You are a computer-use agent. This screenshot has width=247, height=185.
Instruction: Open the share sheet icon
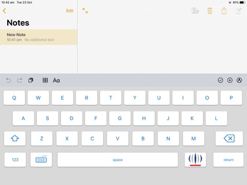tap(224, 11)
